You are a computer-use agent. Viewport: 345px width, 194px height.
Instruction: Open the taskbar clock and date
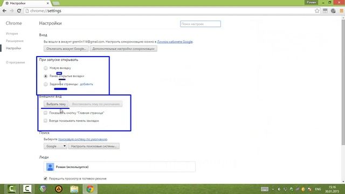pyautogui.click(x=332, y=189)
